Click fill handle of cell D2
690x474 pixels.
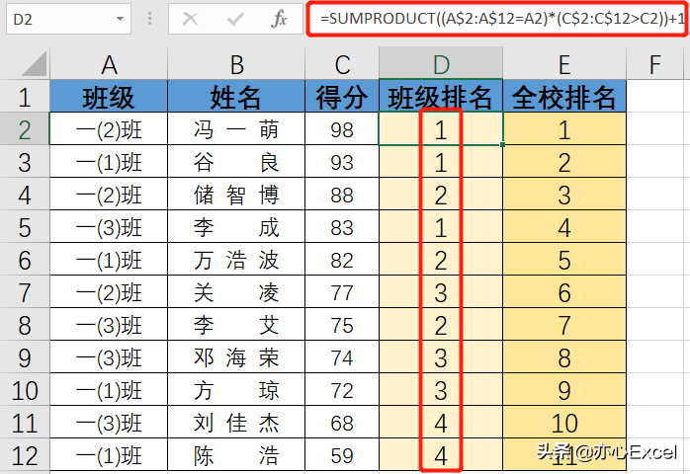tap(502, 144)
